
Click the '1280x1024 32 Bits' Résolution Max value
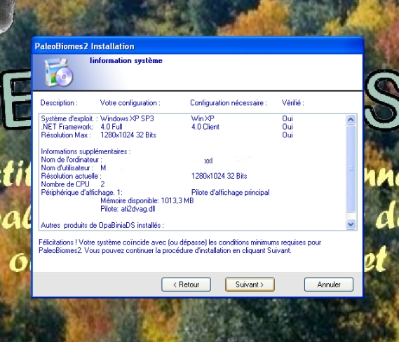point(128,135)
